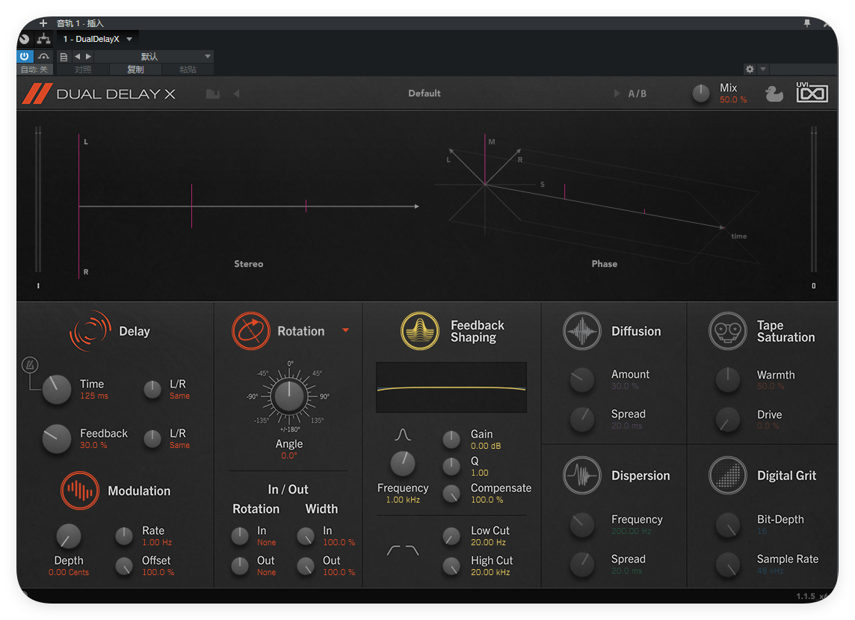This screenshot has width=855, height=620.
Task: Click the Sample Rate knob
Action: pos(727,565)
